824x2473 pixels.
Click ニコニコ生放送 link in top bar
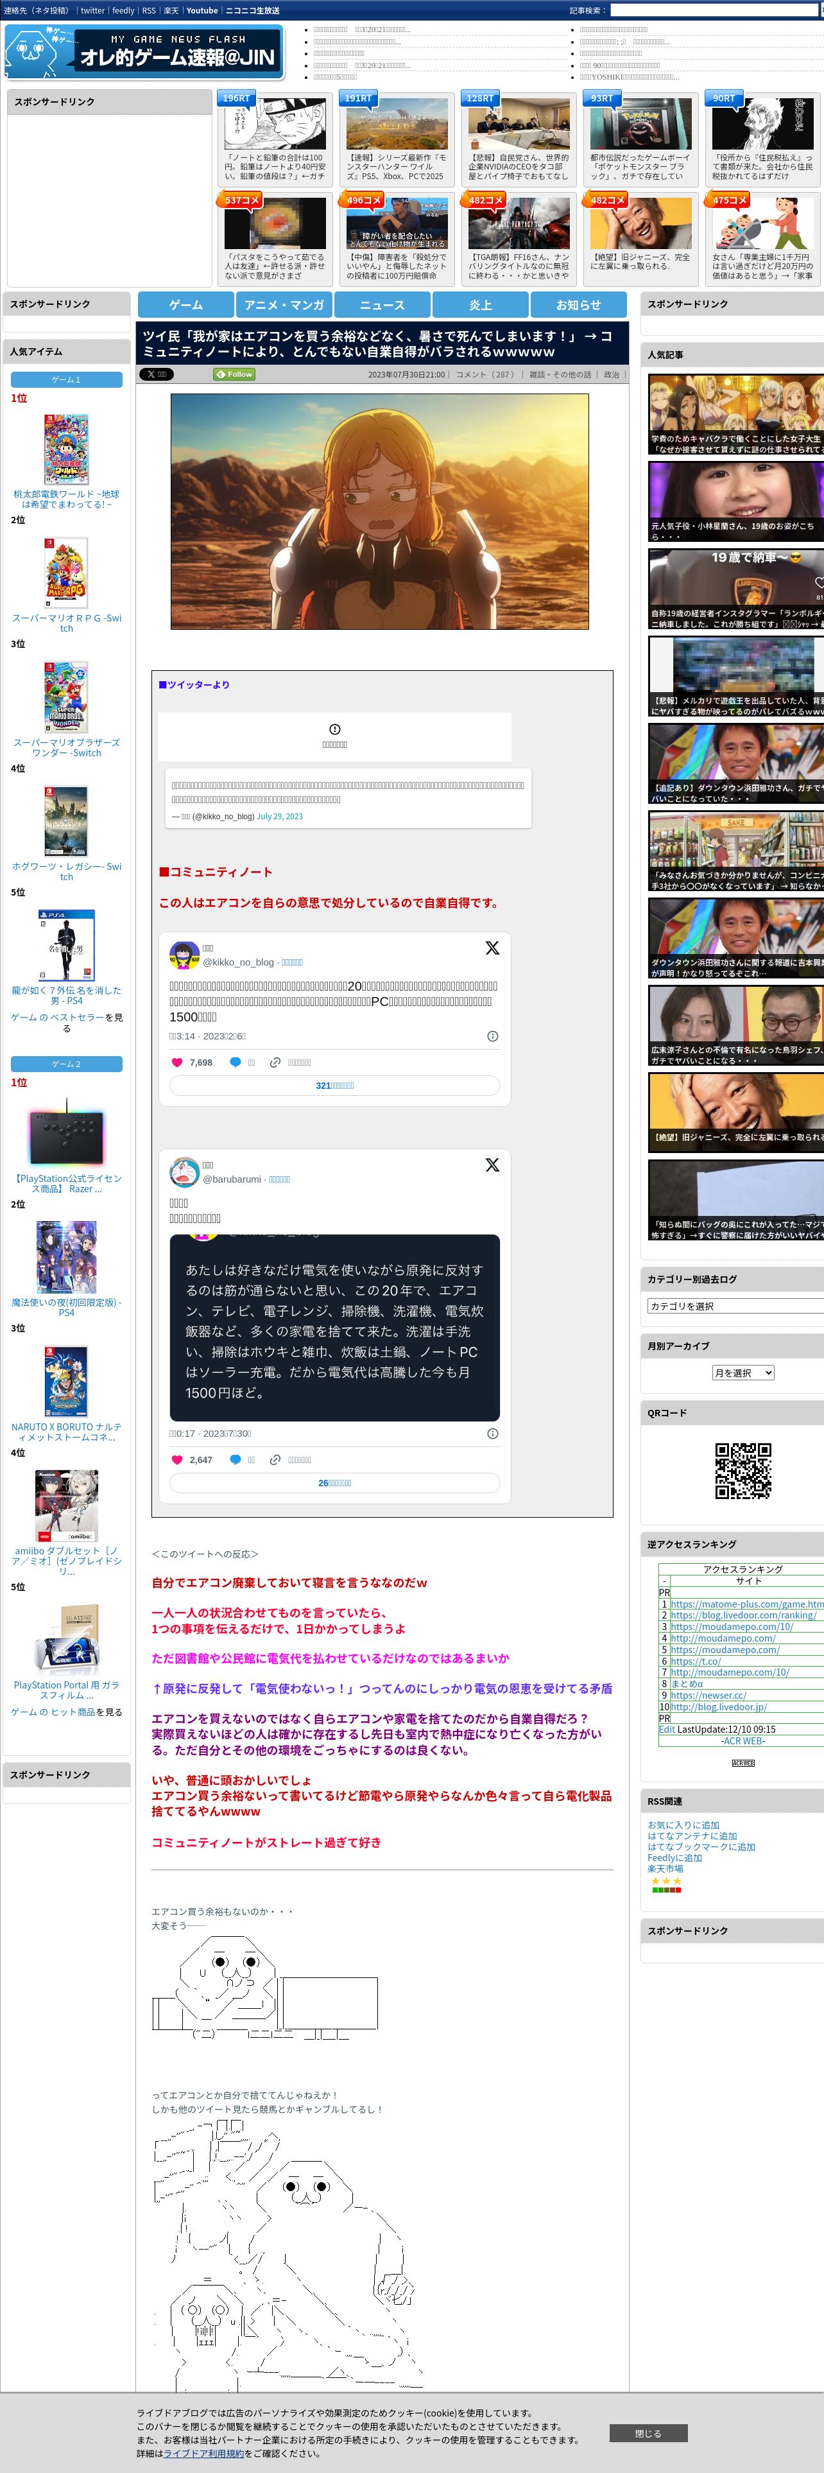click(252, 10)
